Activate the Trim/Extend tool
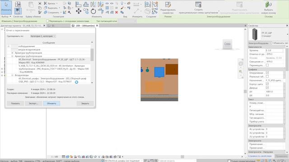 point(101,11)
